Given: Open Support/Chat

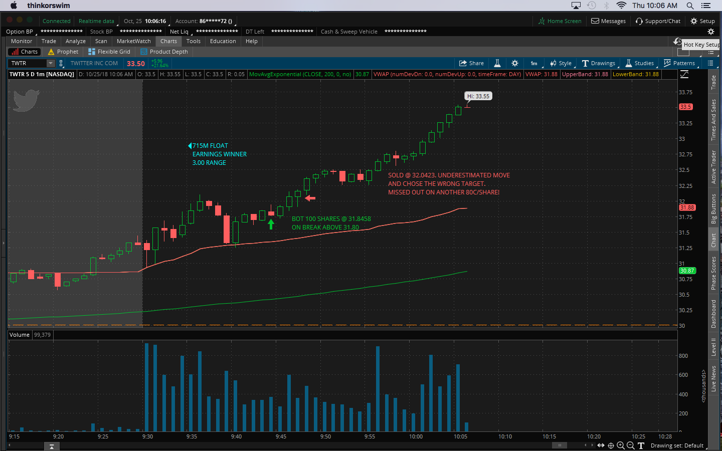Looking at the screenshot, I should 658,21.
